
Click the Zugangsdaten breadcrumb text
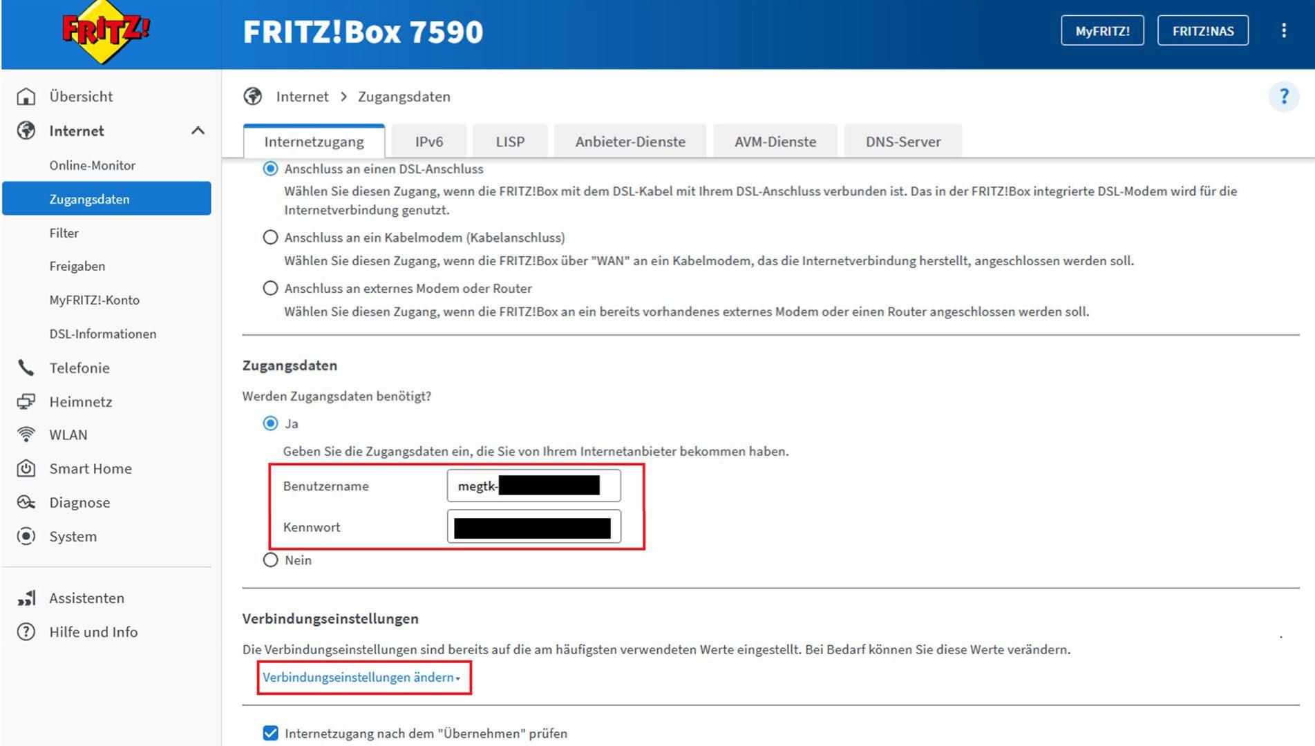pyautogui.click(x=404, y=97)
